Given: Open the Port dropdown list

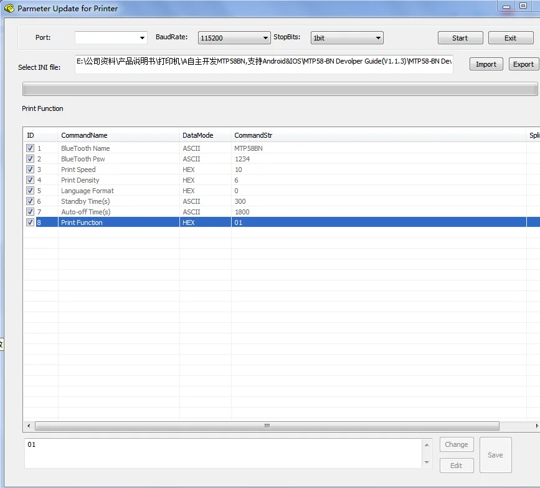Looking at the screenshot, I should pyautogui.click(x=143, y=38).
